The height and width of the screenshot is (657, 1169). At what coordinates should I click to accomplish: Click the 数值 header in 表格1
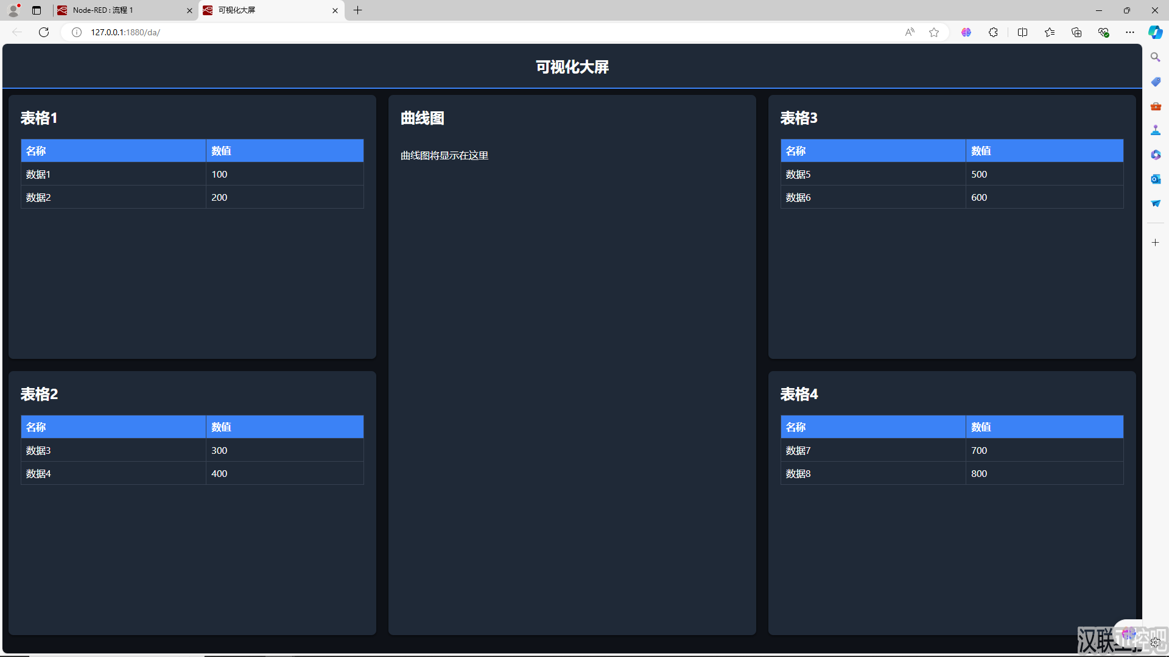click(x=285, y=151)
